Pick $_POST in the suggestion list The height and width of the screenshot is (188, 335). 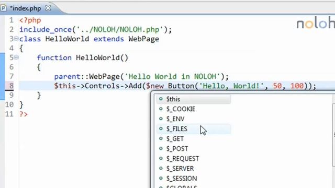[x=194, y=148]
